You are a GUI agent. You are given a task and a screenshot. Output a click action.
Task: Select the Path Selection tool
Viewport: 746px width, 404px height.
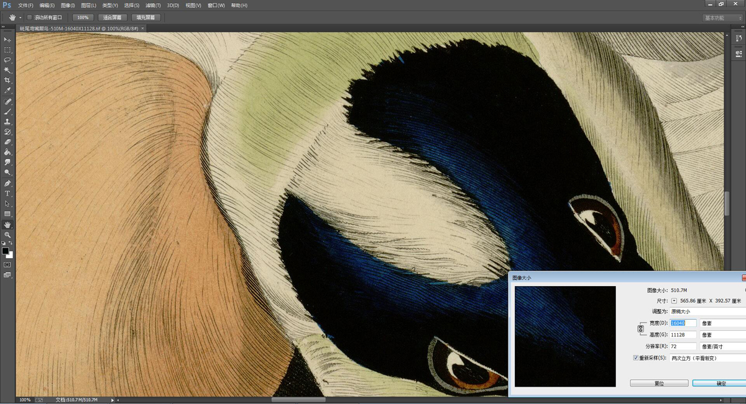pyautogui.click(x=7, y=204)
